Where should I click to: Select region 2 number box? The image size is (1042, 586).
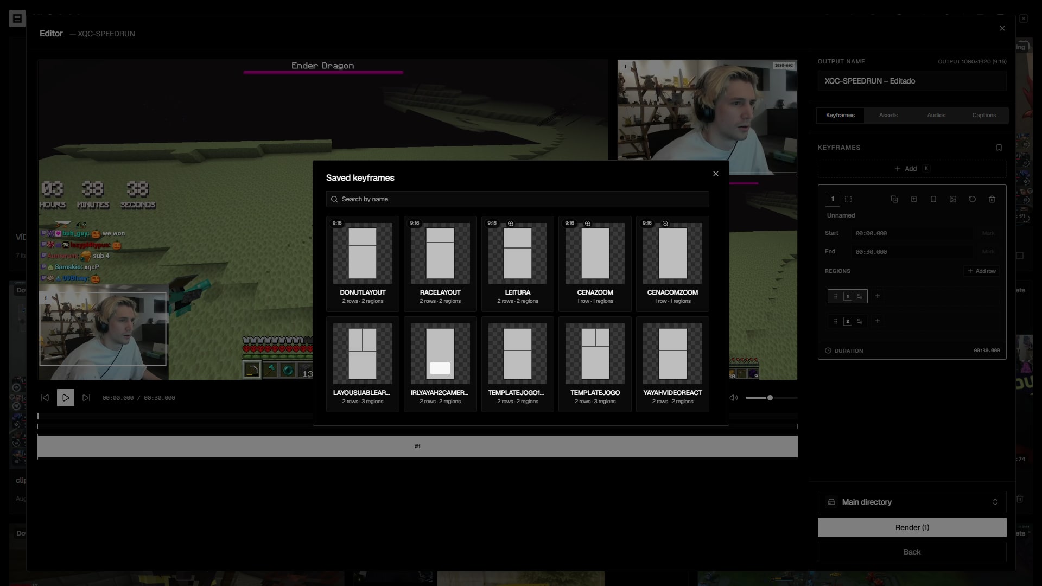point(848,321)
